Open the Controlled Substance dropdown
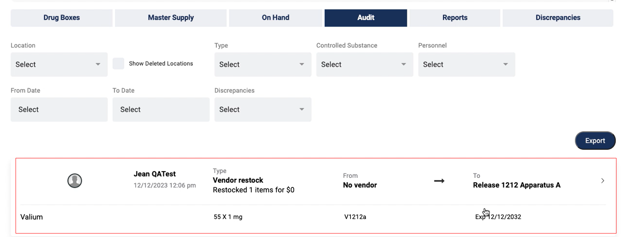 [x=365, y=64]
